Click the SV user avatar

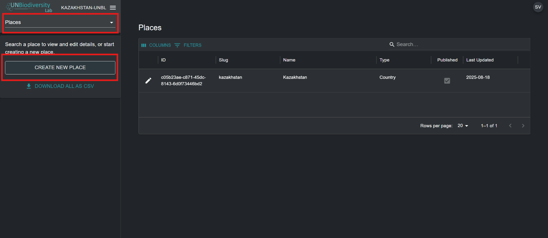[x=538, y=7]
